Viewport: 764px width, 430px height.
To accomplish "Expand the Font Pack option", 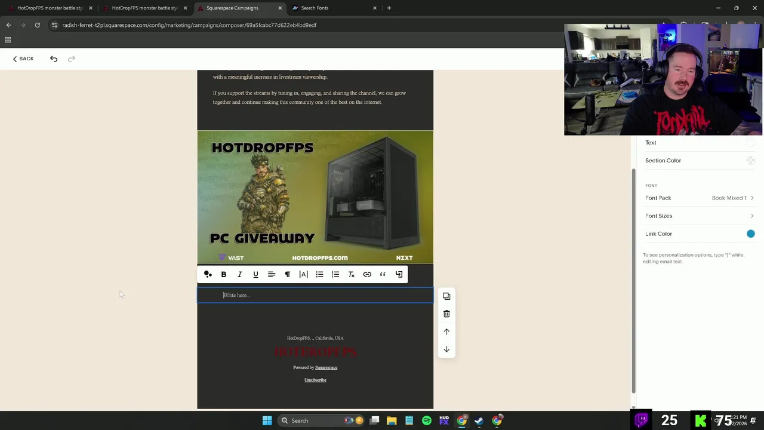I will (x=699, y=198).
